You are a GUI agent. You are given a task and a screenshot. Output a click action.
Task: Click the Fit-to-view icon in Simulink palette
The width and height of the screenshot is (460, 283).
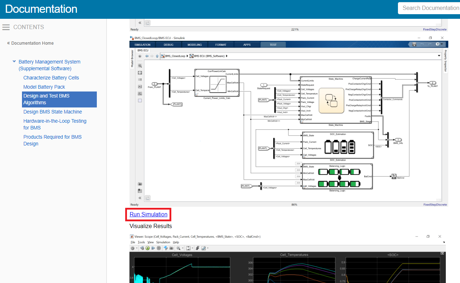coord(140,73)
